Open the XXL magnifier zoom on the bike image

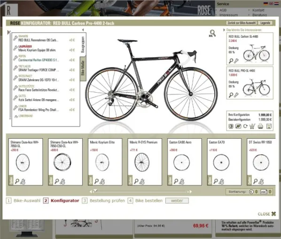(x=212, y=33)
